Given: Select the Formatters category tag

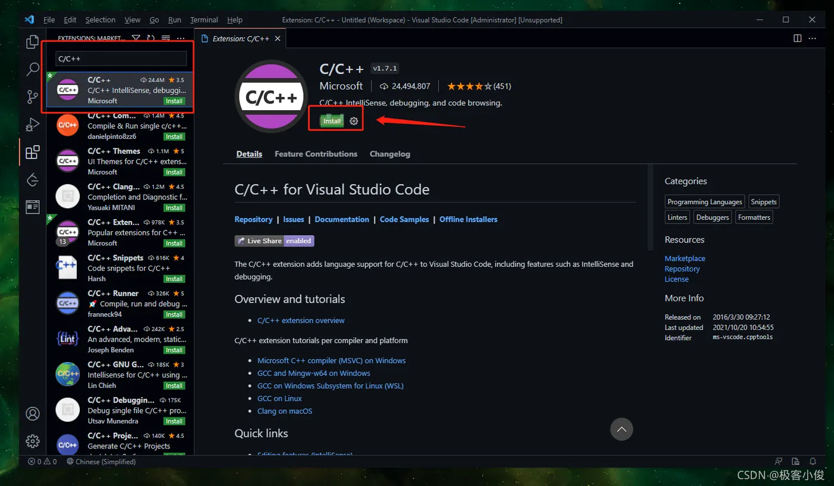Looking at the screenshot, I should pyautogui.click(x=754, y=217).
